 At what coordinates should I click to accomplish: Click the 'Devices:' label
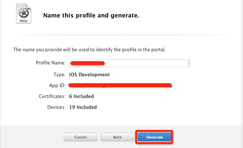[x=56, y=107]
